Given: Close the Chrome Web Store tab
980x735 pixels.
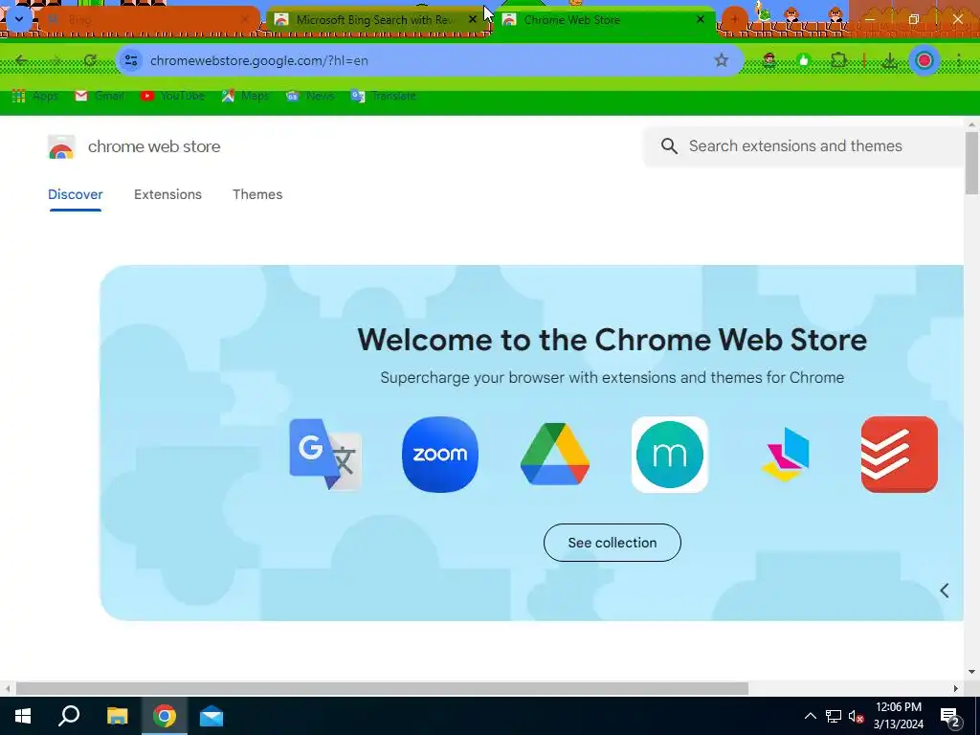Looking at the screenshot, I should (x=701, y=19).
